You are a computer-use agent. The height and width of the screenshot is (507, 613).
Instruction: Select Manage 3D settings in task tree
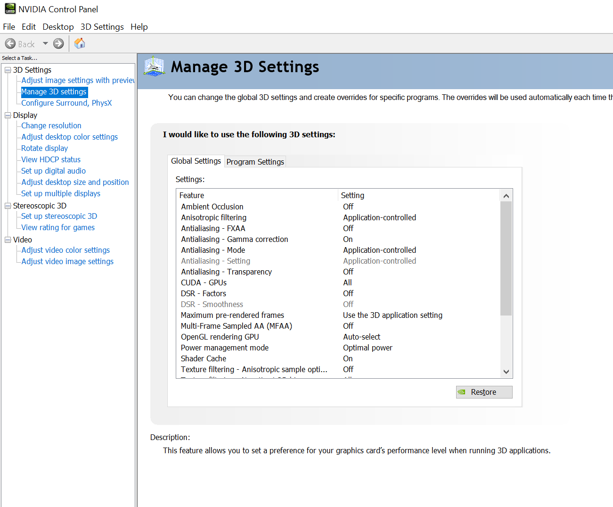tap(54, 91)
